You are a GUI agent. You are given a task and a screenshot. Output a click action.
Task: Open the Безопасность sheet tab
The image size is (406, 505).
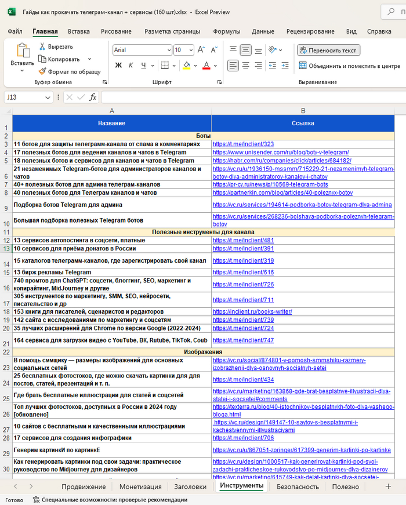click(x=298, y=486)
